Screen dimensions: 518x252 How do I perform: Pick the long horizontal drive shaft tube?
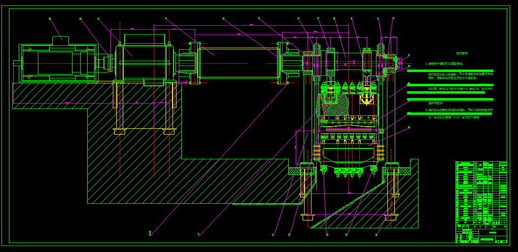click(x=239, y=63)
